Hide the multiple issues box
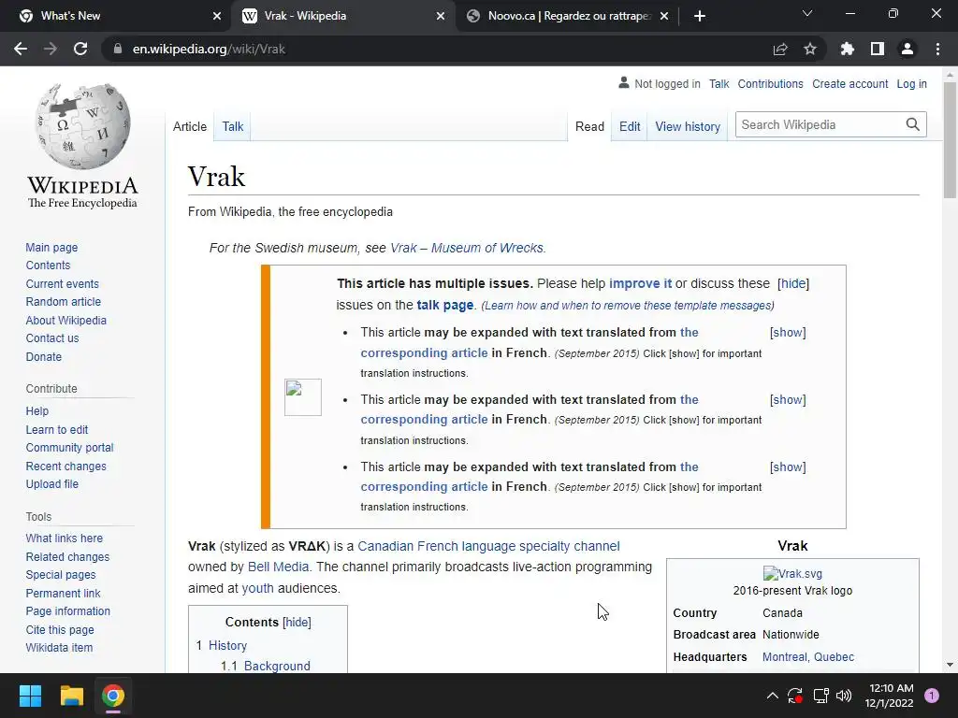The width and height of the screenshot is (958, 718). 793,283
